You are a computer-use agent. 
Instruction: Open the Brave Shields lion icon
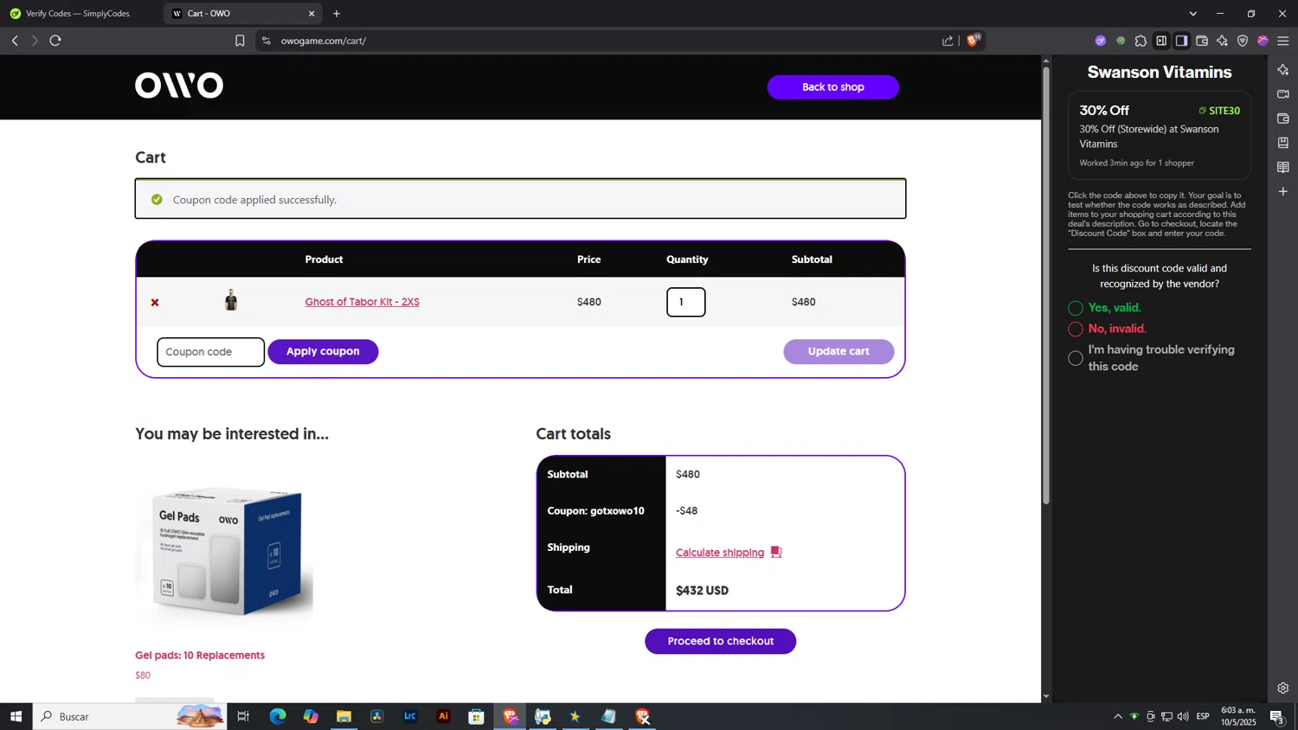point(973,40)
